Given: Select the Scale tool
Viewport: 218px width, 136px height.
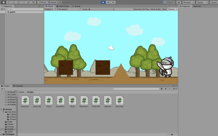Looking at the screenshot, I should [18, 2].
